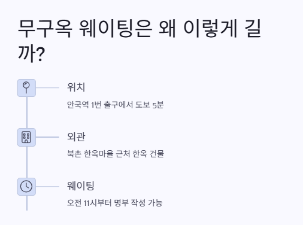Click timeline segment between pin and building icons
The image size is (303, 225).
27,113
